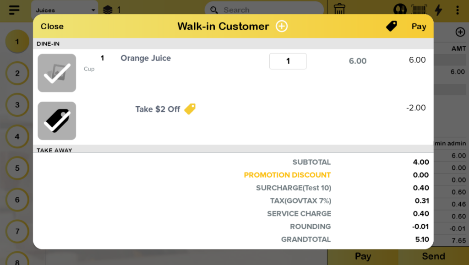This screenshot has height=265, width=469.
Task: Select table number 3 in sidebar
Action: click(x=17, y=105)
